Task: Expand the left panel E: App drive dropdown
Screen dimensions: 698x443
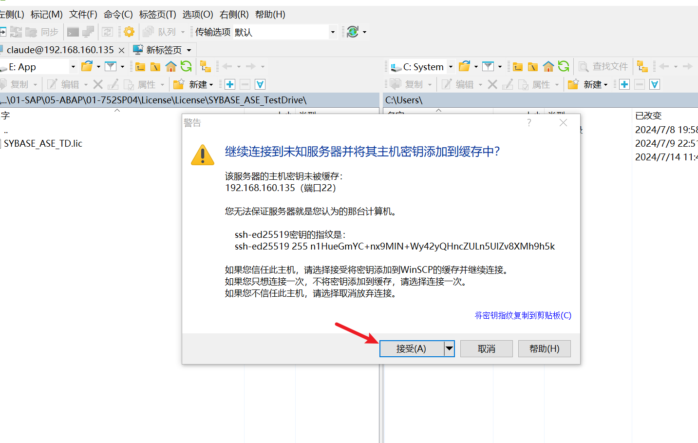Action: coord(73,67)
